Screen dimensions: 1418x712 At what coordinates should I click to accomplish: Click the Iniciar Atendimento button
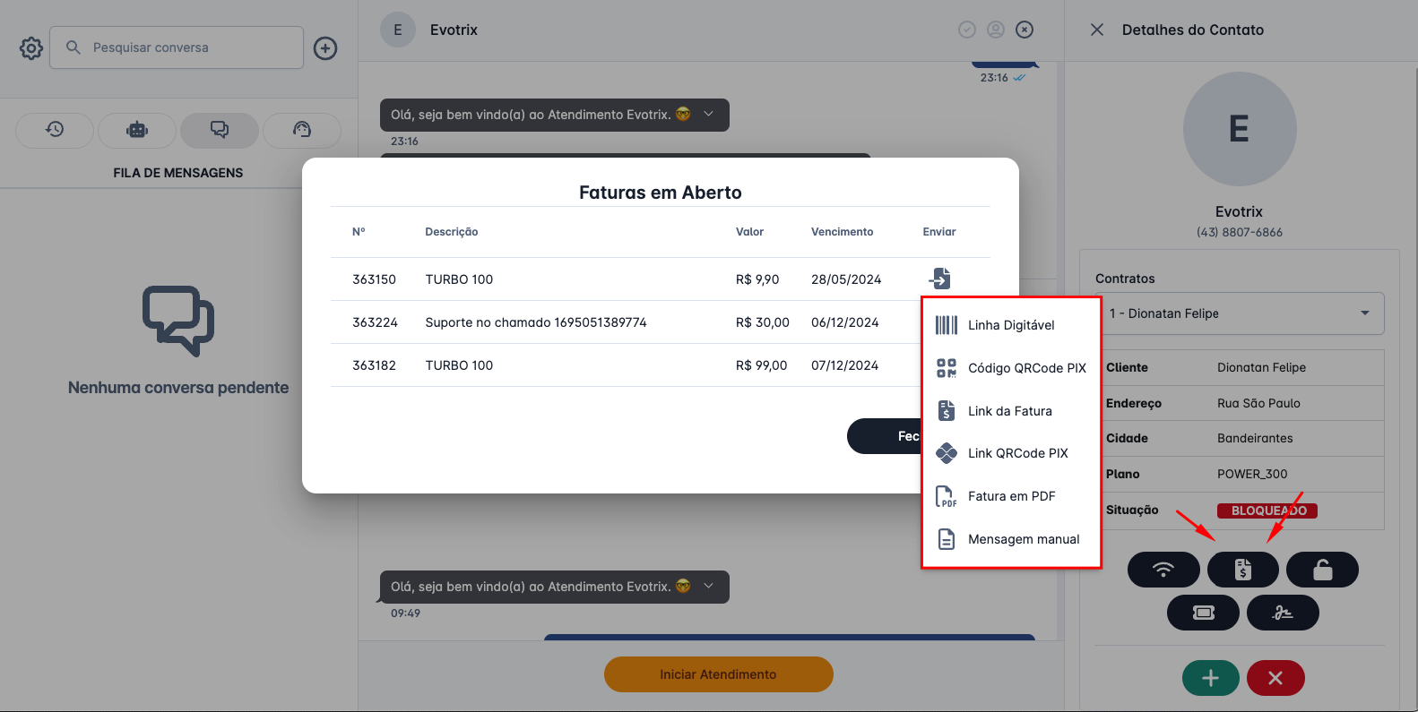pyautogui.click(x=719, y=674)
